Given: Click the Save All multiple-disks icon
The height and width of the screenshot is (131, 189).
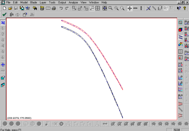Looking at the screenshot, I should (x=22, y=8).
